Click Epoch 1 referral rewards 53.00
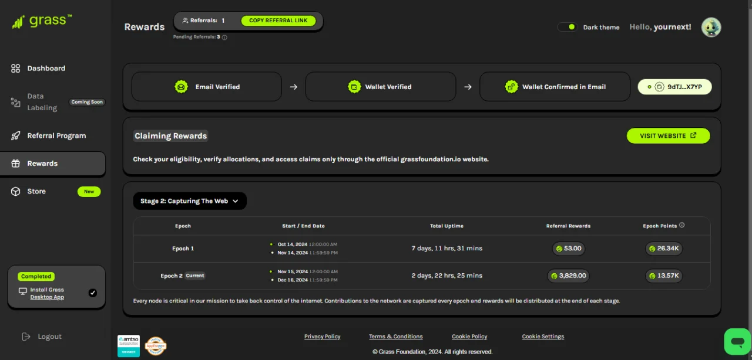The image size is (752, 360). pyautogui.click(x=569, y=249)
